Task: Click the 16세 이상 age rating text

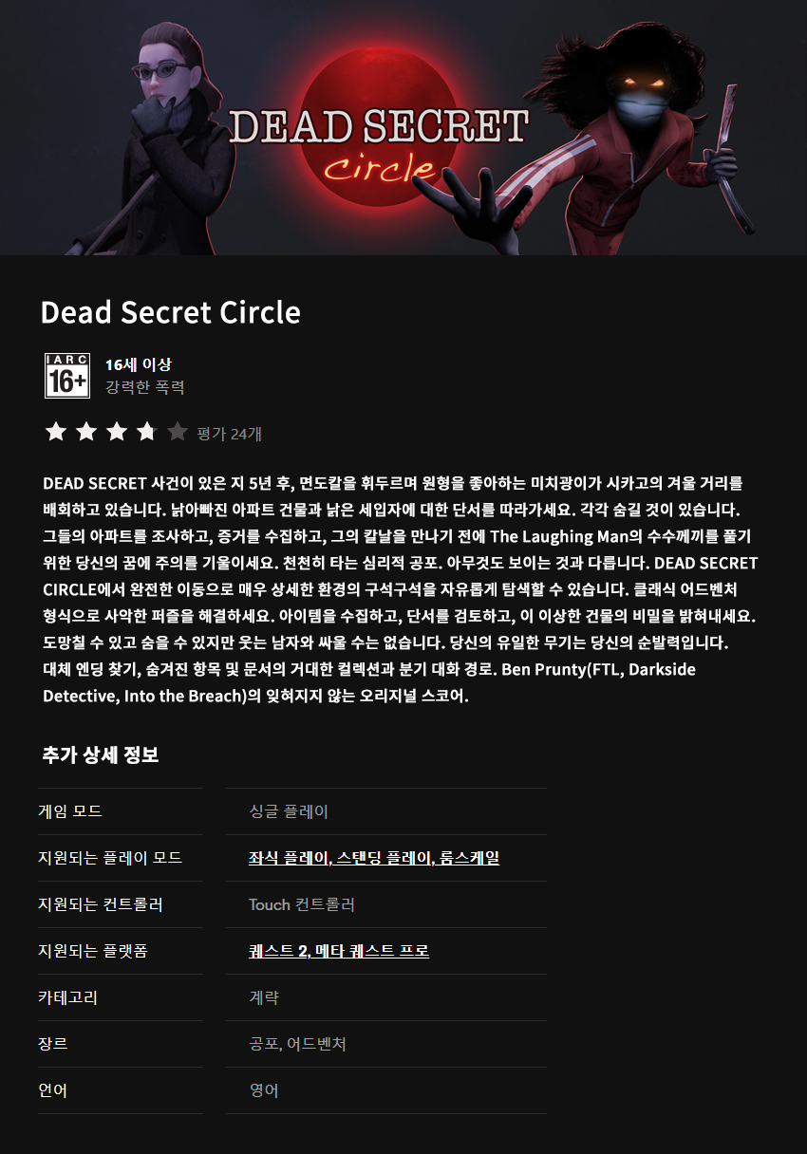Action: coord(139,364)
